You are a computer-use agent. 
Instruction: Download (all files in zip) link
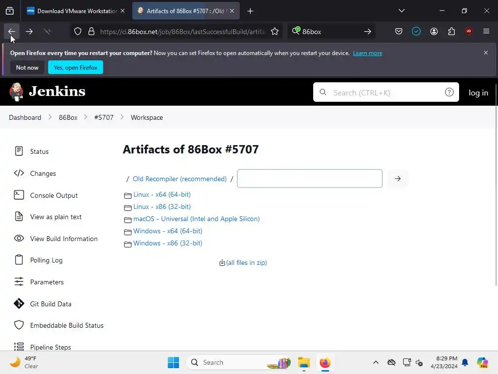point(247,262)
